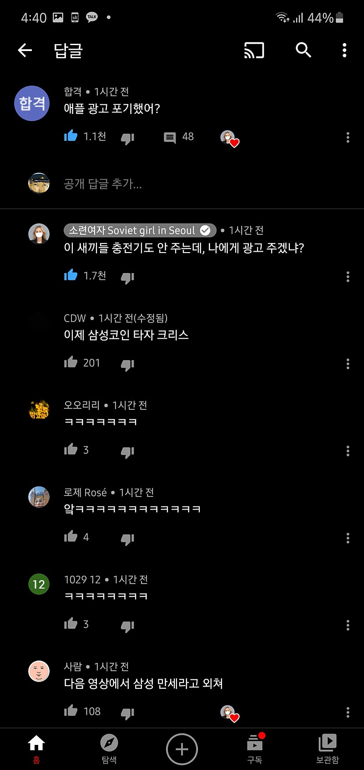Switch to the 탐색 tab
Screen dimensions: 364x770
coord(109,749)
